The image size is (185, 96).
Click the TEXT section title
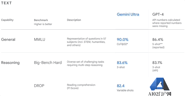point(6,3)
